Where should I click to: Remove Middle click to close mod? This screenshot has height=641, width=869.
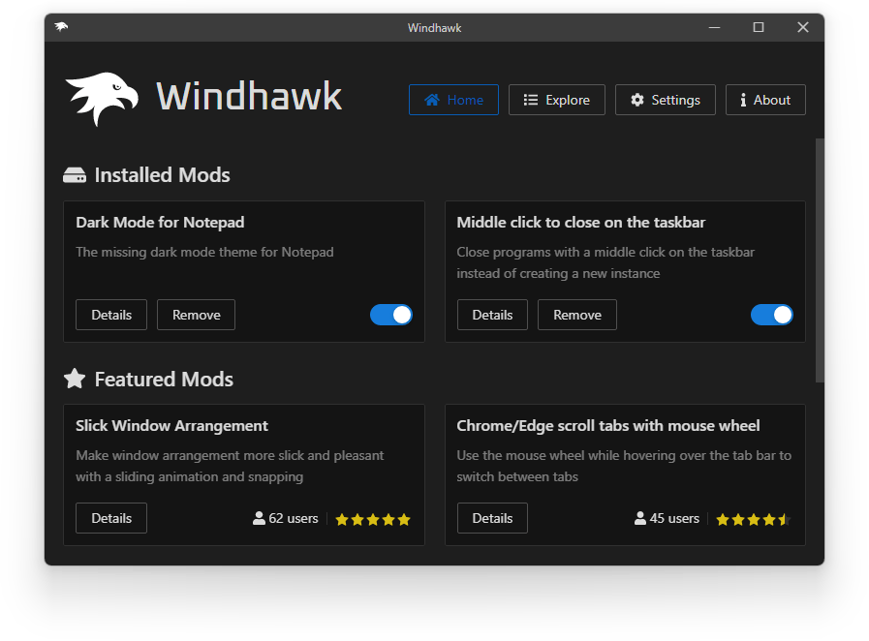[576, 315]
